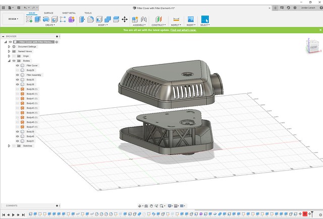The height and width of the screenshot is (219, 323).
Task: Click the Undo arrow
Action: click(25, 8)
